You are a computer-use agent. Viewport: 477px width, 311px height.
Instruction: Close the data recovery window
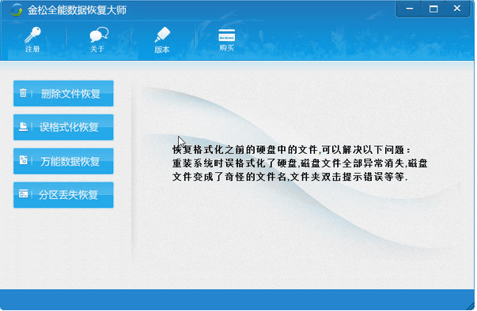pos(457,9)
